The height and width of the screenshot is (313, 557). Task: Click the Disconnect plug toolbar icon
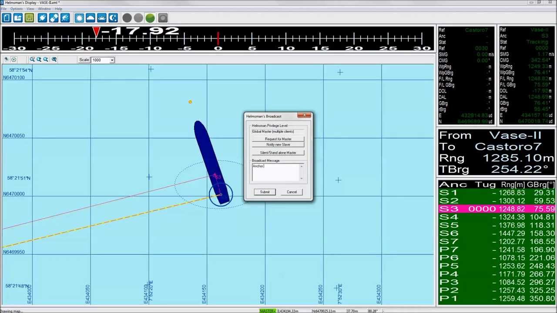coord(65,18)
